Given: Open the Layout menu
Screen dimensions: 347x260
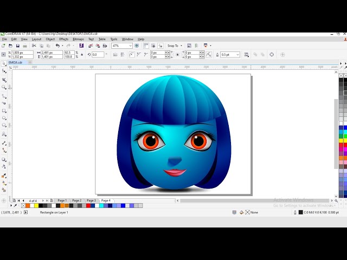Looking at the screenshot, I should (x=36, y=39).
